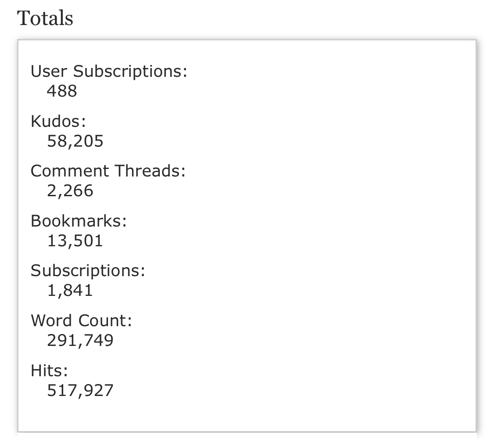Select the 2,266 comment threads value
The image size is (494, 439).
(x=70, y=191)
